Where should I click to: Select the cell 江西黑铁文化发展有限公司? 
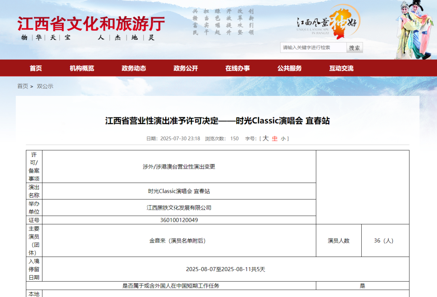pyautogui.click(x=179, y=208)
